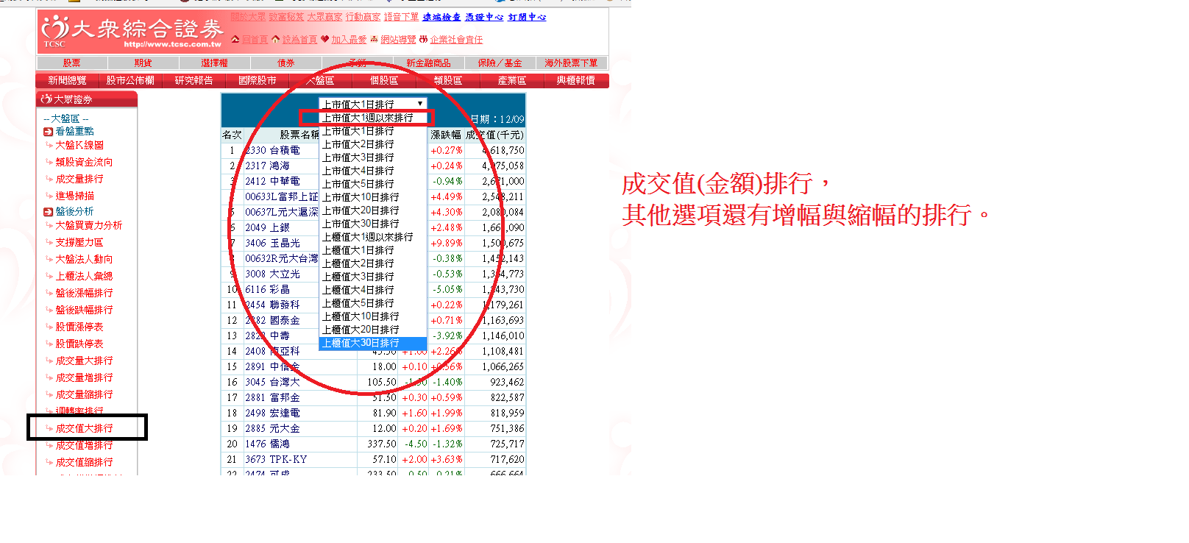Click the heart icon beside 加入最愛

tap(325, 39)
